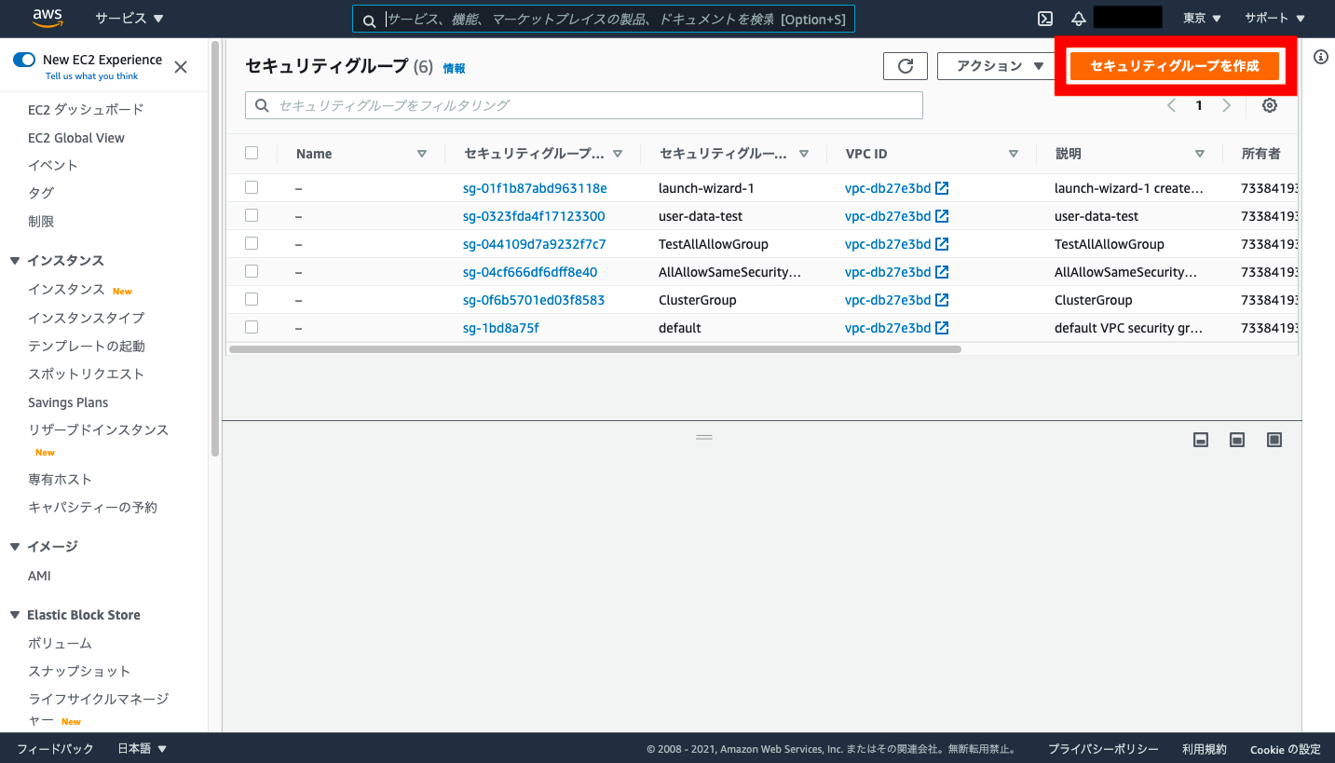Viewport: 1335px width, 763px height.
Task: Go to スポットリクエスト in sidebar
Action: pyautogui.click(x=86, y=374)
